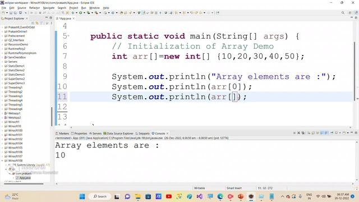This screenshot has height=202, width=359.
Task: Click the toolbar Search flashlight icon
Action: tap(131, 13)
